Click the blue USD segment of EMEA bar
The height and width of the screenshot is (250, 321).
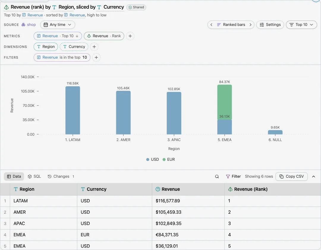pyautogui.click(x=225, y=127)
